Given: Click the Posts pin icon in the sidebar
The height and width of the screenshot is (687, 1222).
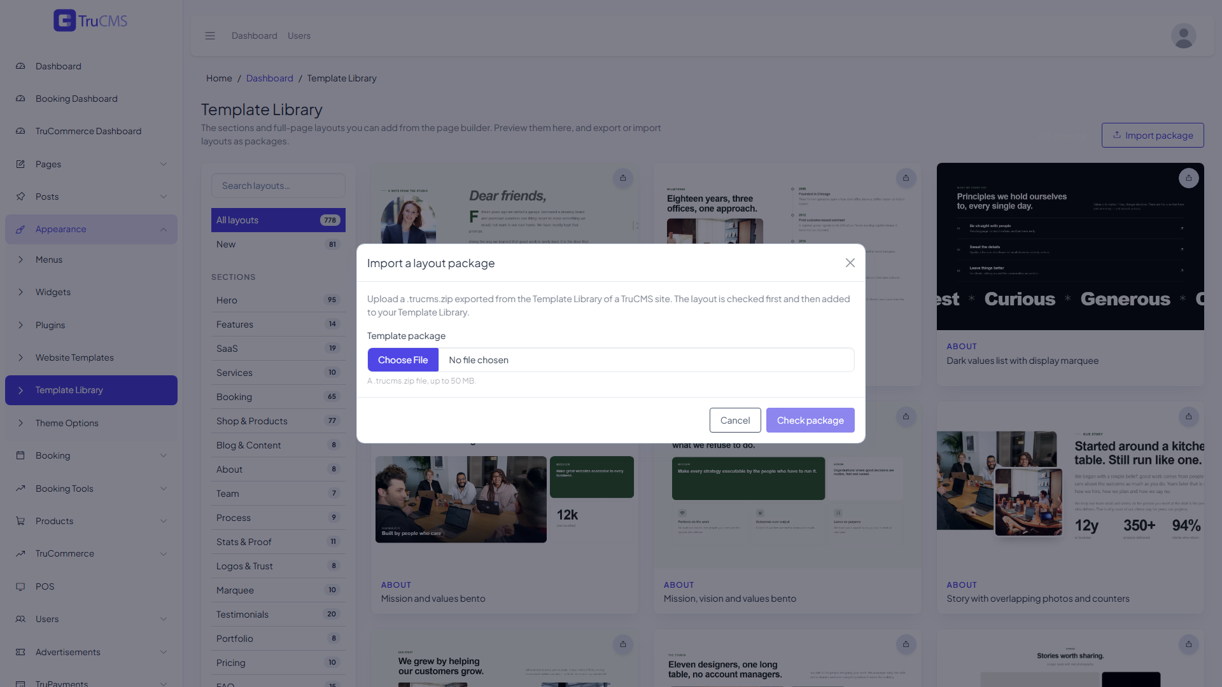Looking at the screenshot, I should pos(20,197).
